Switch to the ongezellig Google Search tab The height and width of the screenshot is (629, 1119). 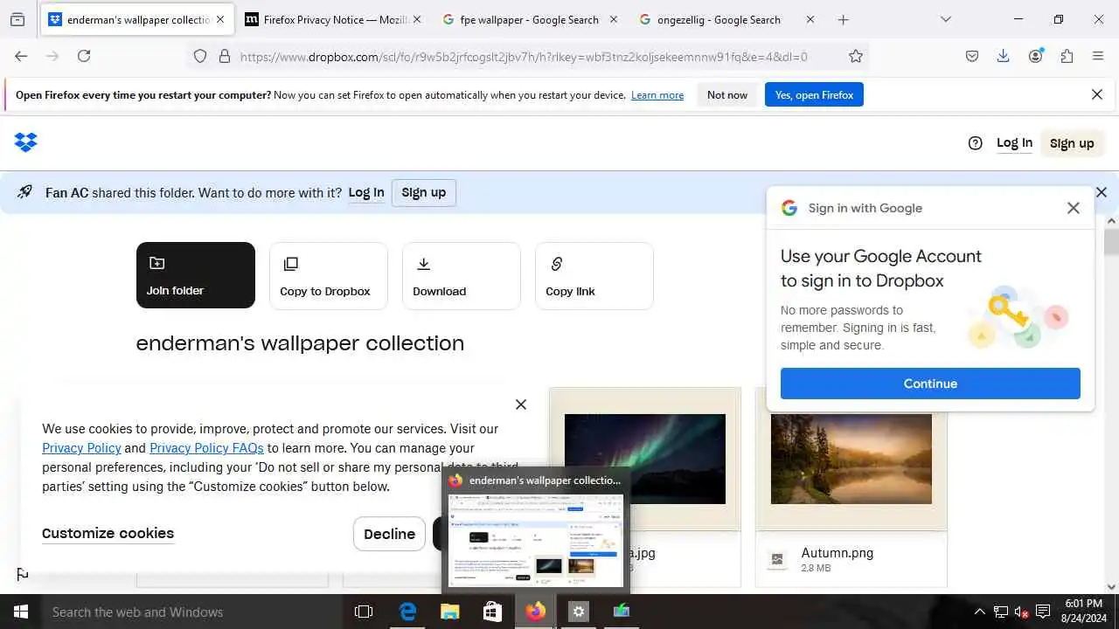coord(726,19)
